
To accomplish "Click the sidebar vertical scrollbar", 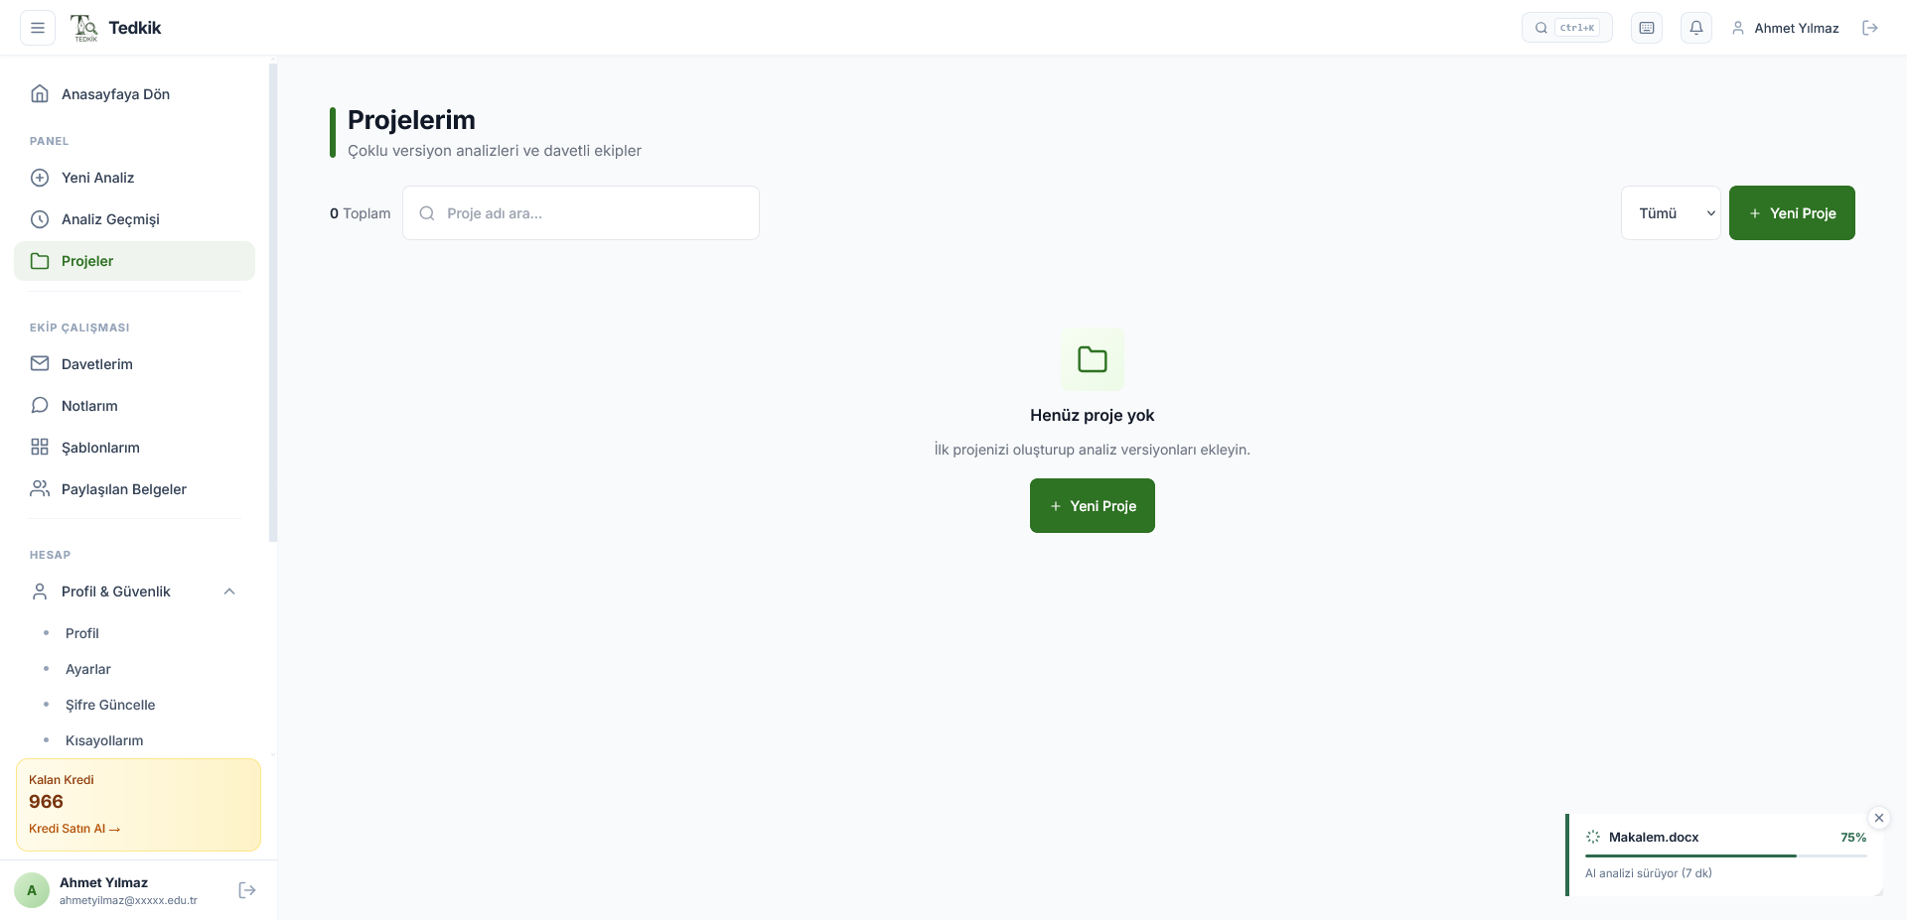I will tap(273, 303).
